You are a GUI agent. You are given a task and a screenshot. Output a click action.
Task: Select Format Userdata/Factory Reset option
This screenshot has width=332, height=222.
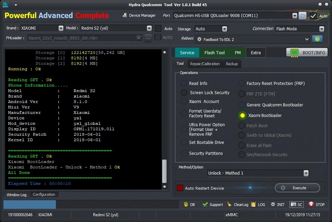tap(184, 113)
